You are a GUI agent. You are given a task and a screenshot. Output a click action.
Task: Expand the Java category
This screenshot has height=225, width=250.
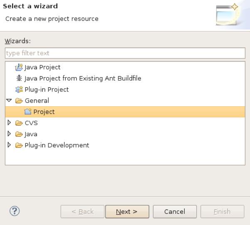point(9,134)
